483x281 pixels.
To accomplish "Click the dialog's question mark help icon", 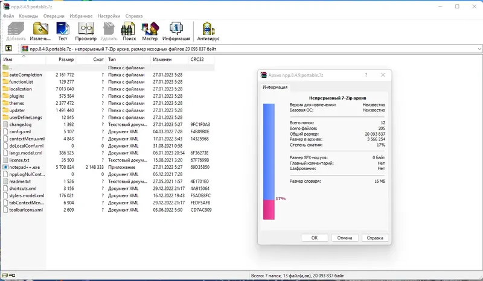I will 366,75.
